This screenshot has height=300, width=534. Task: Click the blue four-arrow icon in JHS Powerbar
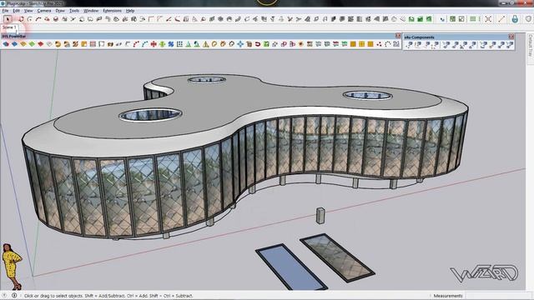coord(240,44)
